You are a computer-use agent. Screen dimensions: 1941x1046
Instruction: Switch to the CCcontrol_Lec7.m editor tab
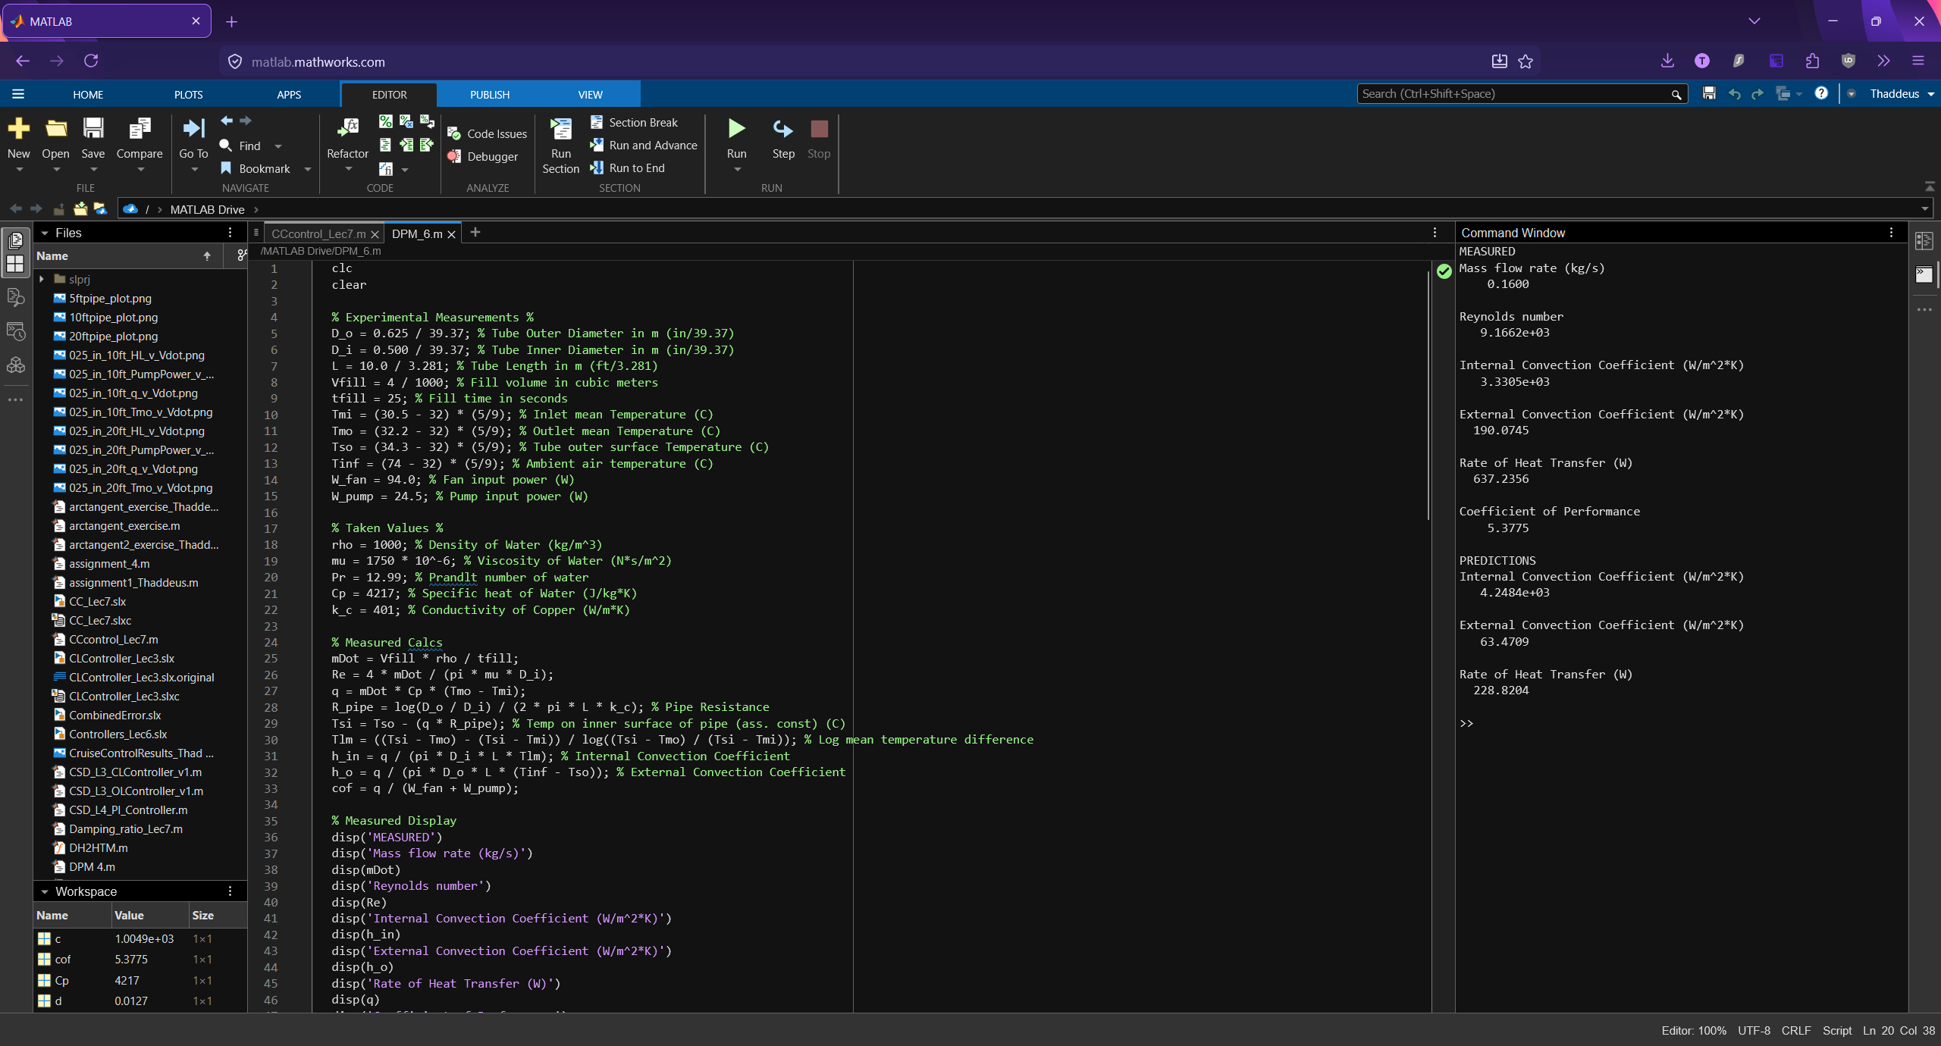point(318,234)
